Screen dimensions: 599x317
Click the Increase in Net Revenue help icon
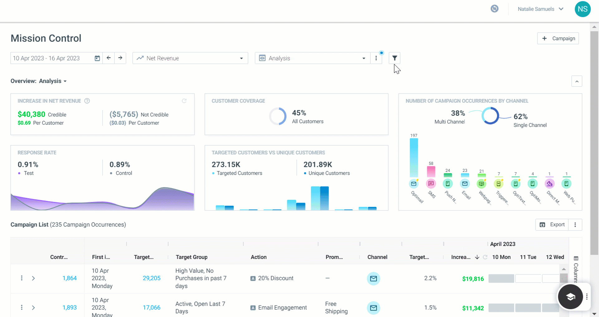pos(87,101)
